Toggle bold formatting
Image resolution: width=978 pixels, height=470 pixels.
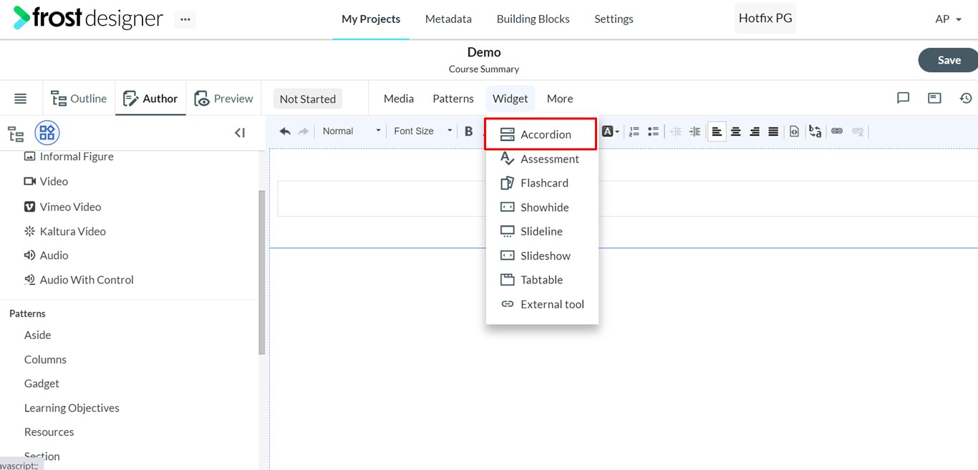coord(468,131)
